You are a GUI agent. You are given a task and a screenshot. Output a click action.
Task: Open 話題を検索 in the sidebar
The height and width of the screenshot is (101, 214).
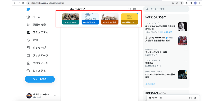pyautogui.click(x=36, y=25)
